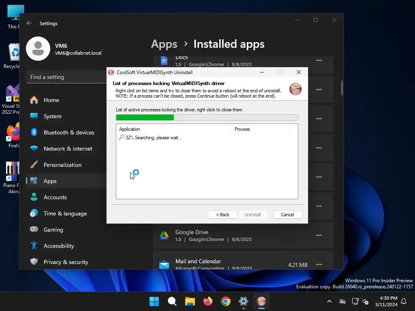
Task: Open Time & language settings
Action: 66,213
